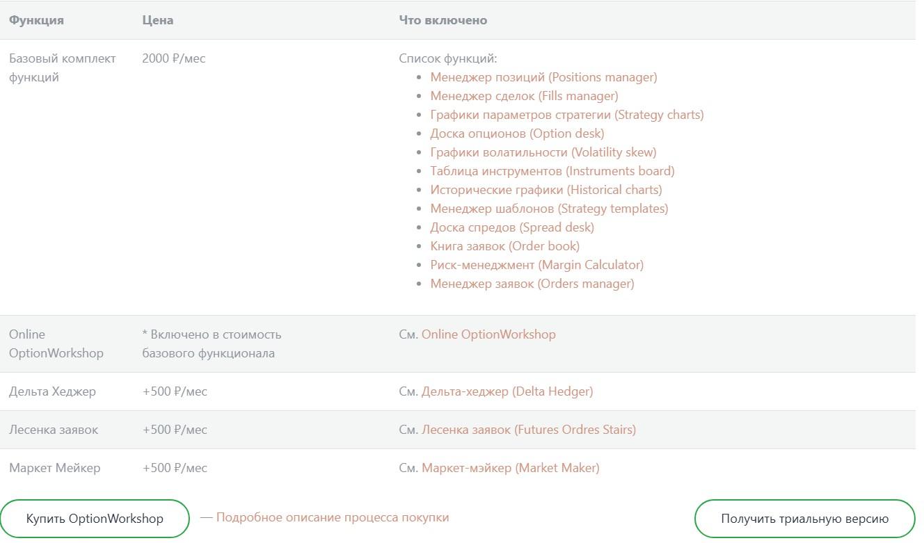Open the Менеджер сделок (Fills manager) link

[x=524, y=96]
